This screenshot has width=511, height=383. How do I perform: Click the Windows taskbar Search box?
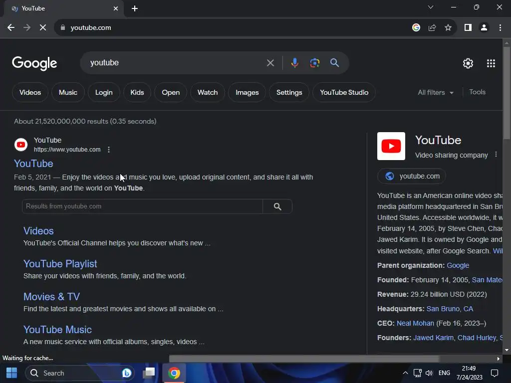click(79, 373)
